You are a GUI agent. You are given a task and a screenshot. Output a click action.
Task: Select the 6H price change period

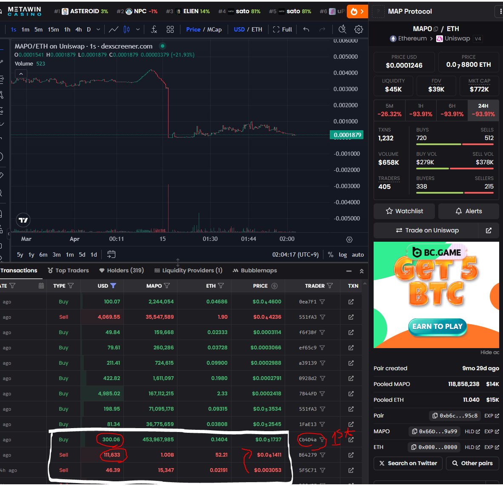click(452, 110)
